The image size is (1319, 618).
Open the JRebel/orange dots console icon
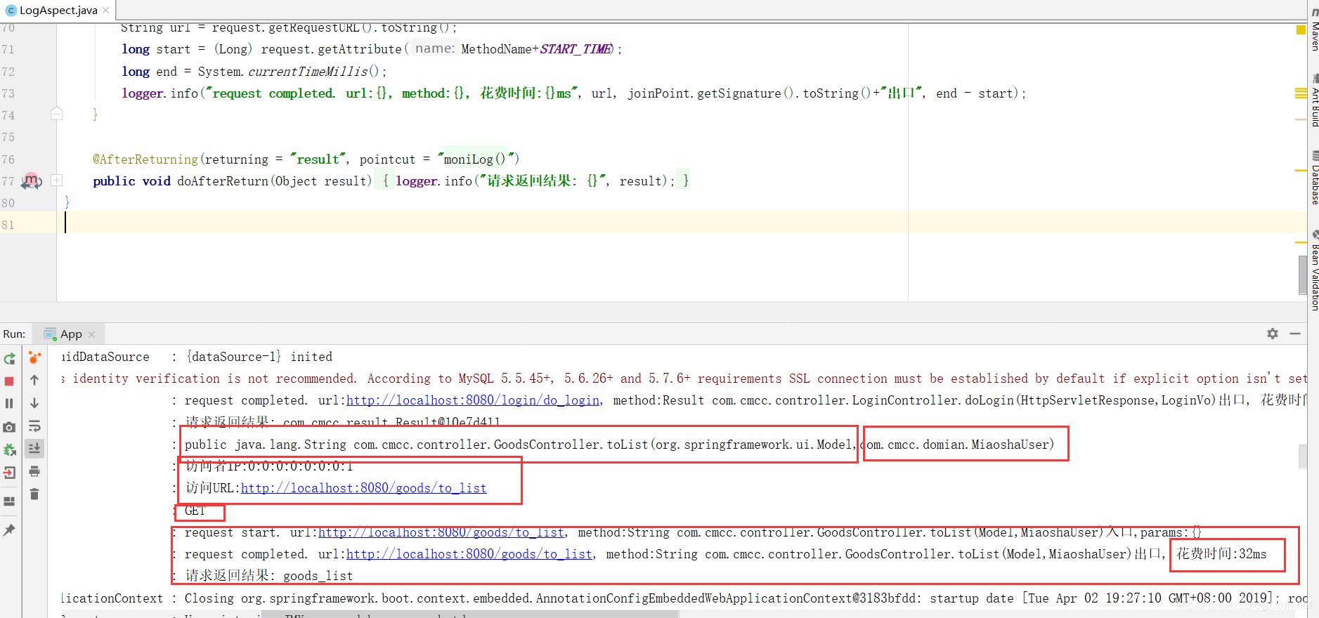(x=34, y=357)
